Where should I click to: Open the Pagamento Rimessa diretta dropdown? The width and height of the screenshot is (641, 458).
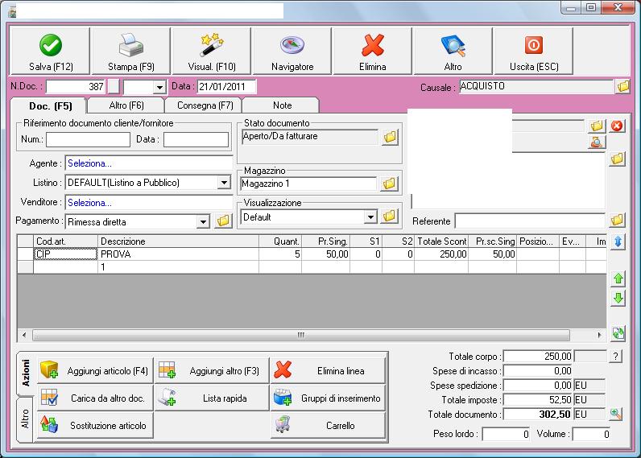point(202,221)
